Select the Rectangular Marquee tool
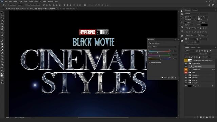The height and width of the screenshot is (122, 217). (2, 15)
